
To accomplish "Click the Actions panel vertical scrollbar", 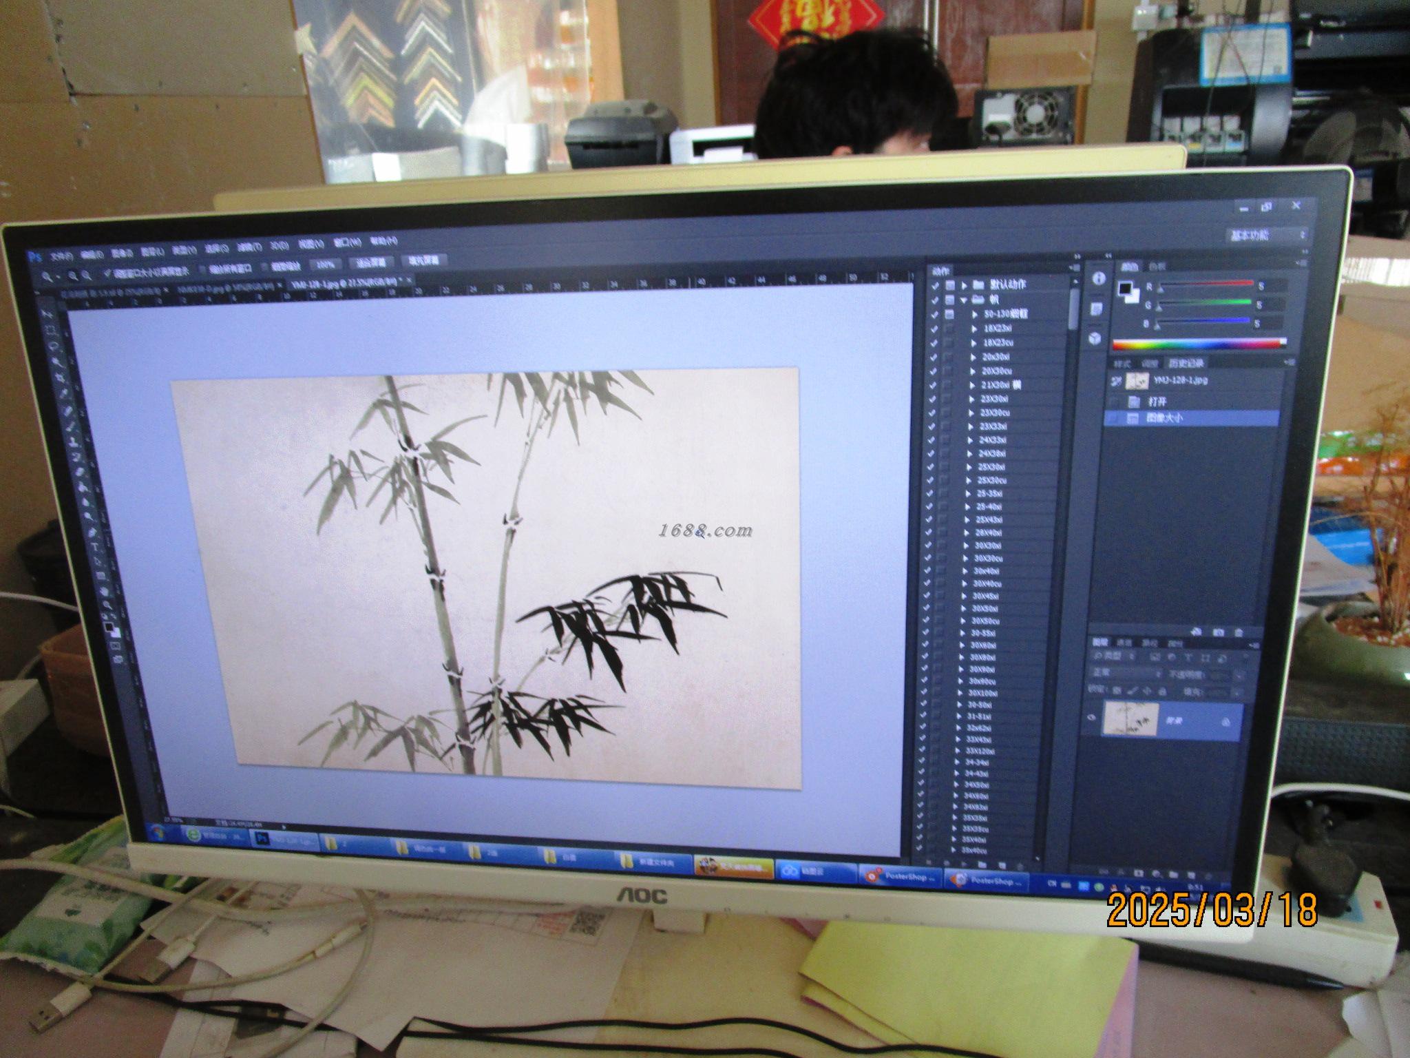I will click(1073, 309).
